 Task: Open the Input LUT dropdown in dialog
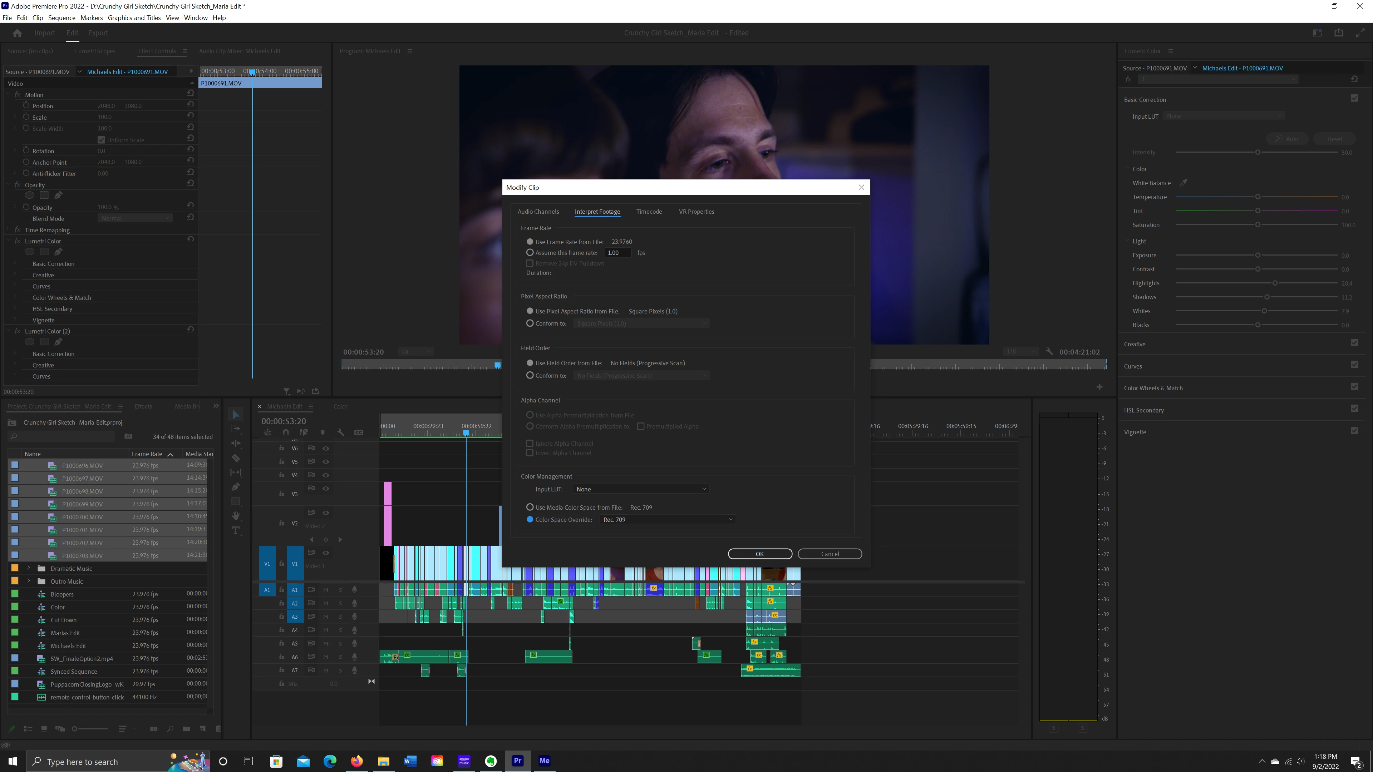[641, 489]
